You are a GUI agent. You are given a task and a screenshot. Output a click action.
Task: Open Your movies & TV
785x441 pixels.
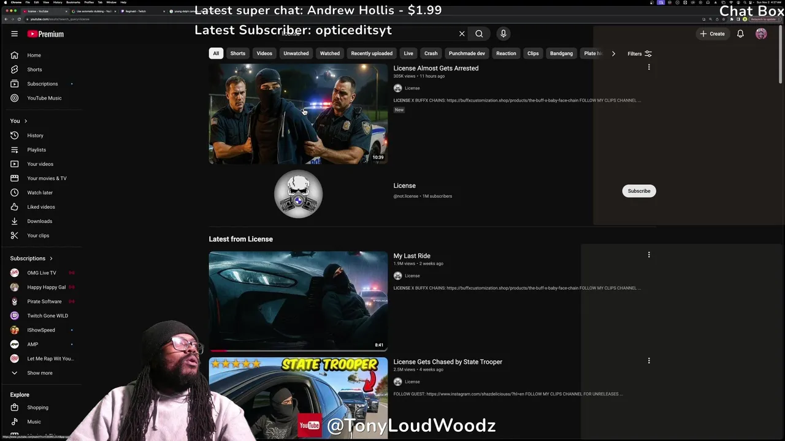click(x=40, y=178)
